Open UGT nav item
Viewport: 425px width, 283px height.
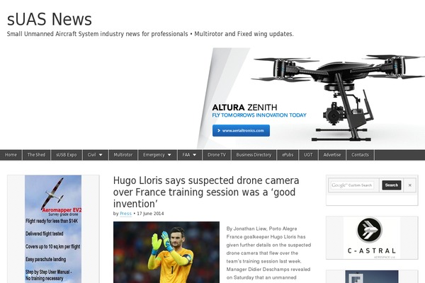pyautogui.click(x=308, y=155)
